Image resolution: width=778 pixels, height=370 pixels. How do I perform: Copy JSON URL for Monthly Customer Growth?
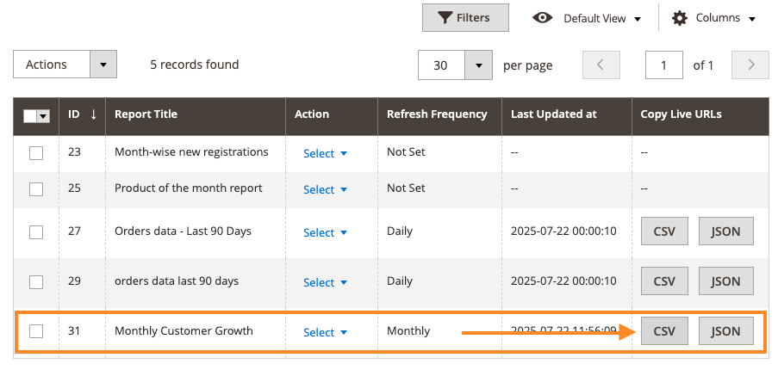[726, 331]
